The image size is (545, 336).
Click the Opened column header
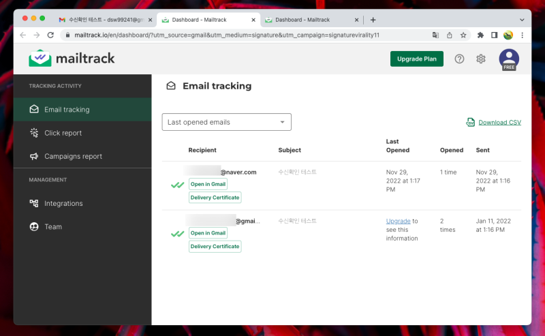pyautogui.click(x=452, y=150)
